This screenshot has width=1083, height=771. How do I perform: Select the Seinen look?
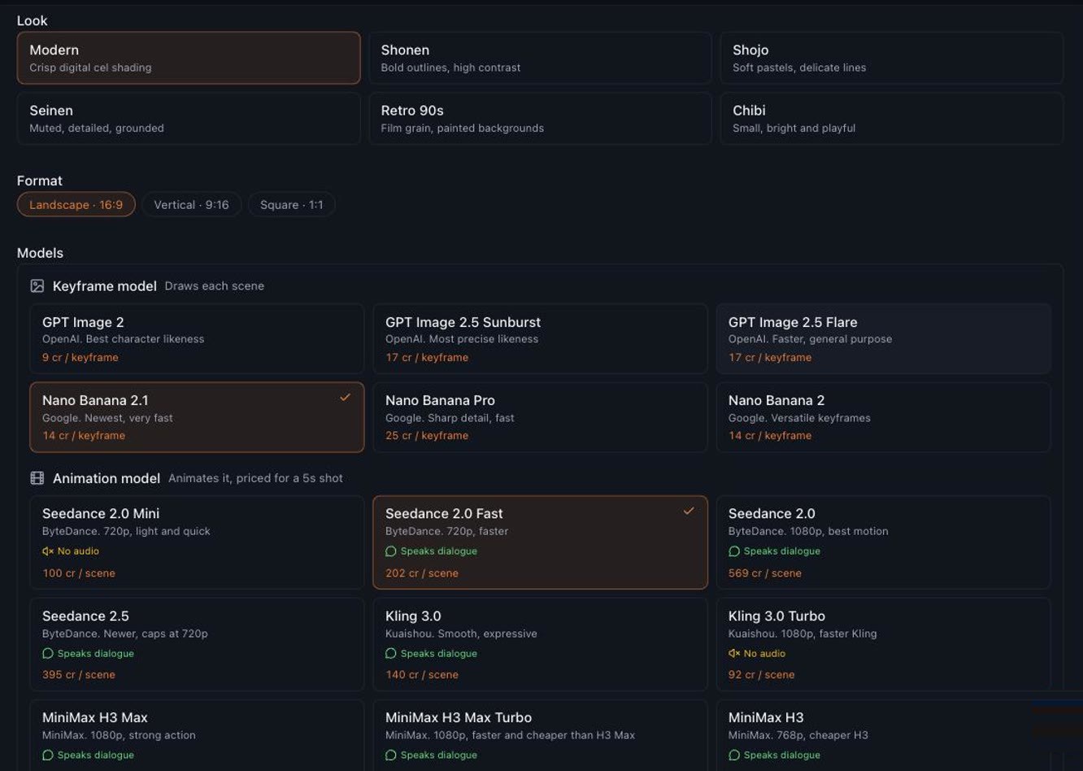(x=189, y=119)
